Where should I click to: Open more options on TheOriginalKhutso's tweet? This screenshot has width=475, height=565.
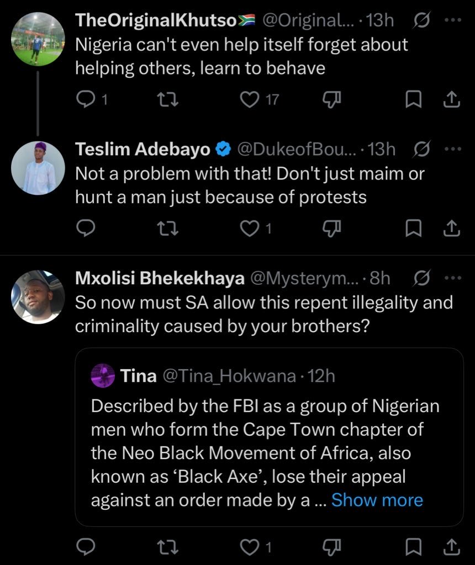click(452, 20)
